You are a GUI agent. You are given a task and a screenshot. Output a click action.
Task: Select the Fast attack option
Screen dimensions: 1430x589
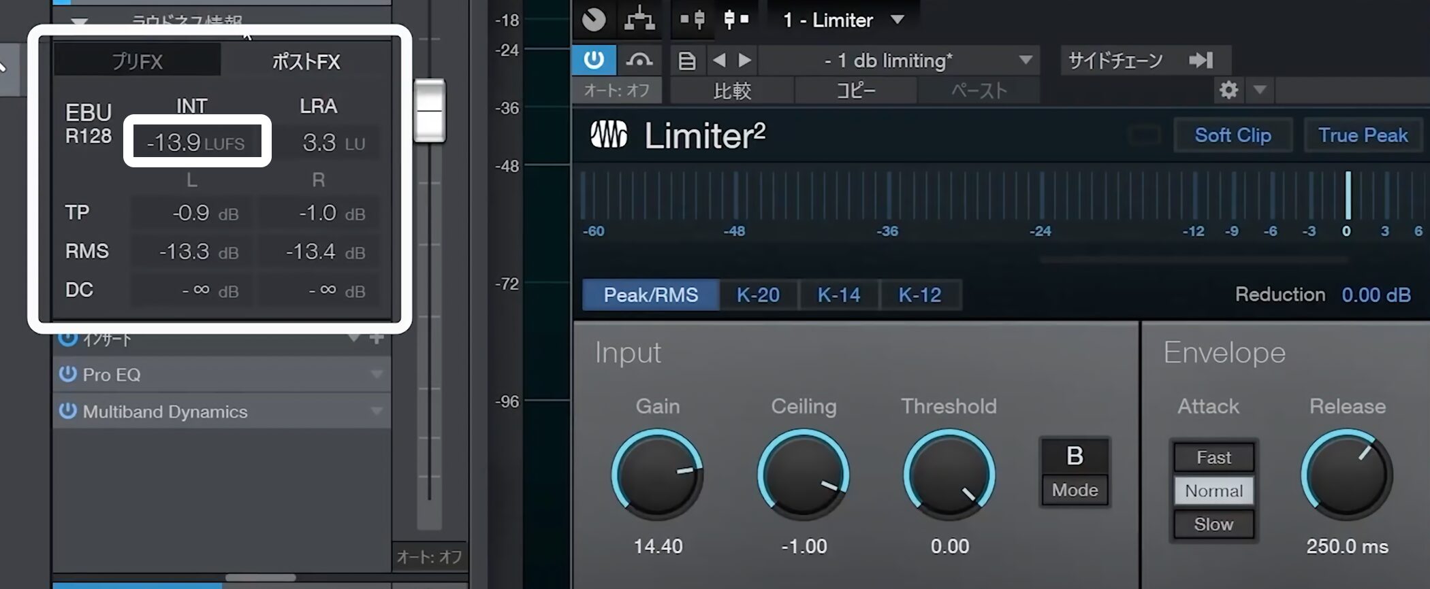[x=1213, y=457]
